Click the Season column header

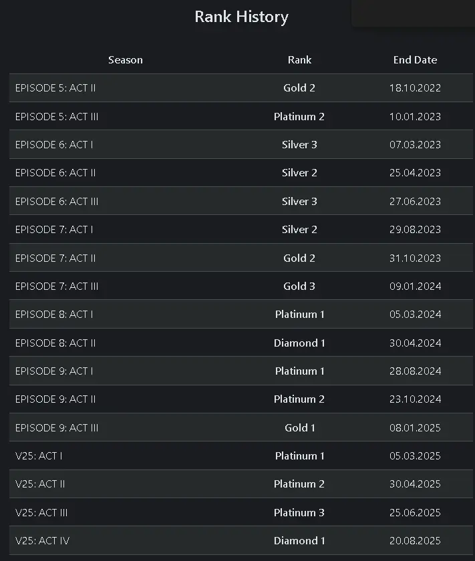[125, 60]
